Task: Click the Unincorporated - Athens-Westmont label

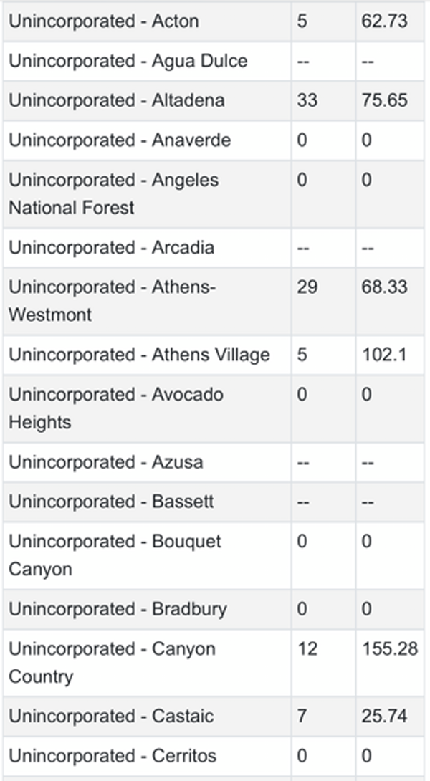Action: pos(112,301)
